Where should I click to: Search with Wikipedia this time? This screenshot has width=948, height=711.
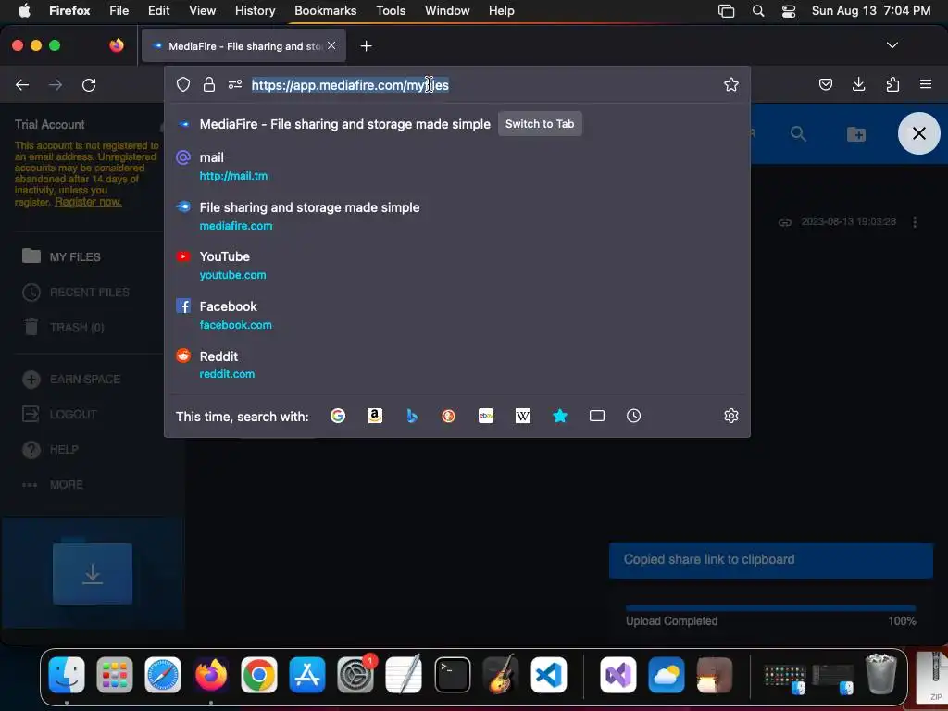[x=523, y=416]
